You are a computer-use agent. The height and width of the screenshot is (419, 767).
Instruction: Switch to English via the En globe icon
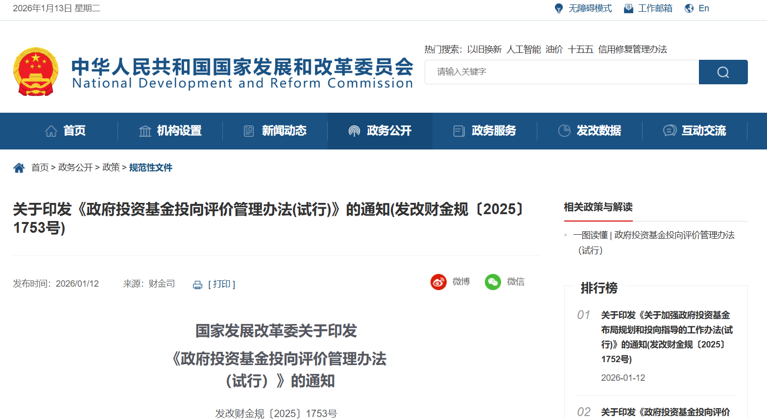click(690, 8)
